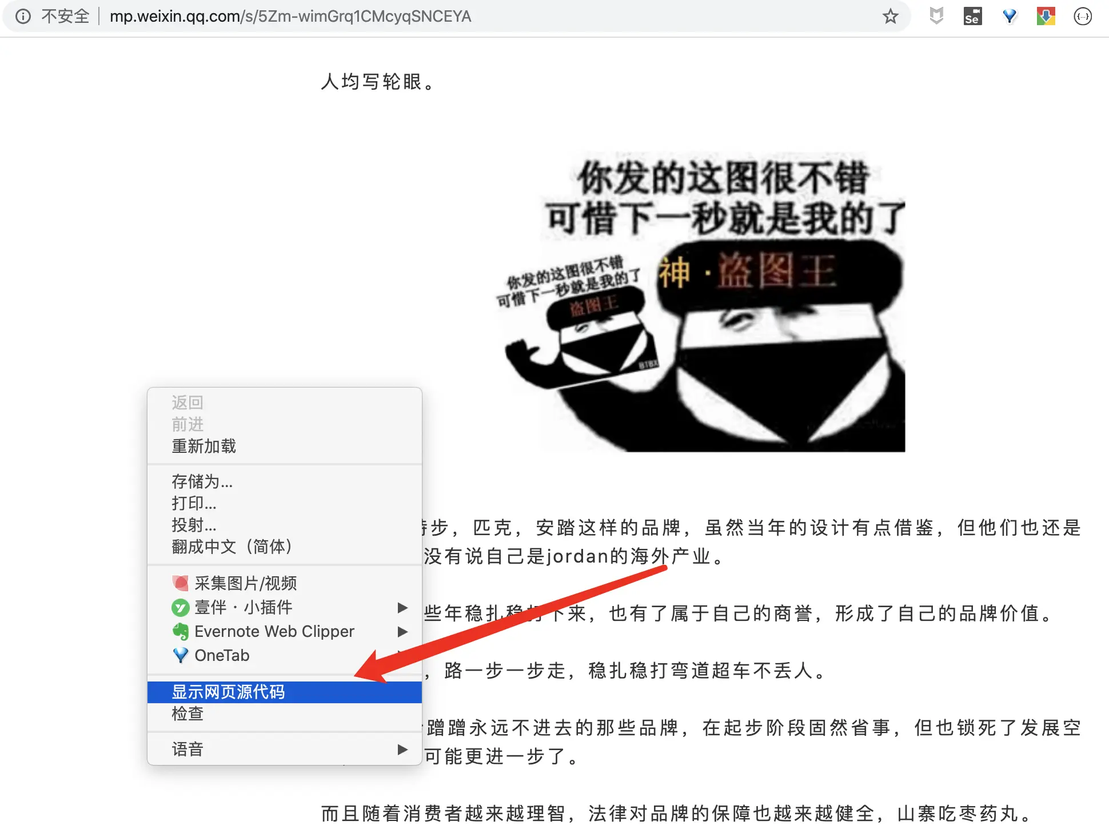1109x829 pixels.
Task: Click 翻成中文（简体）menu item
Action: [233, 547]
